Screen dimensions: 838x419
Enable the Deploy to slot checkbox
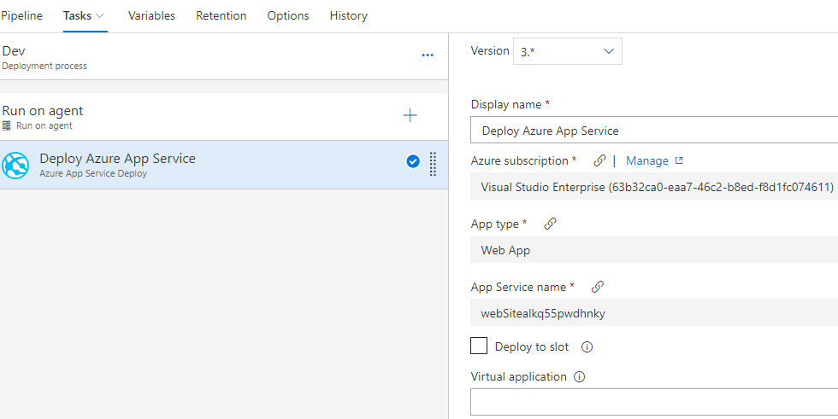(x=480, y=346)
